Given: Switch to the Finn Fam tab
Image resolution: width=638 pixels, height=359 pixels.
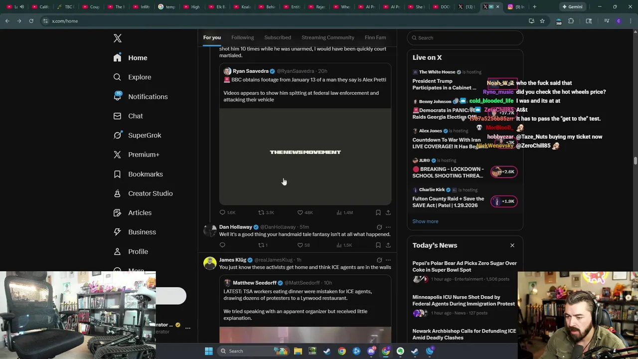Looking at the screenshot, I should 375,37.
